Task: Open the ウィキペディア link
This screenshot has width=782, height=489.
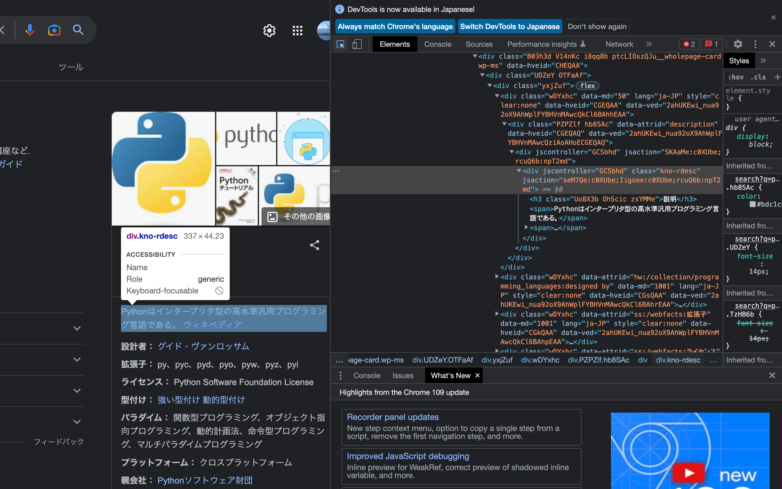Action: coord(213,325)
